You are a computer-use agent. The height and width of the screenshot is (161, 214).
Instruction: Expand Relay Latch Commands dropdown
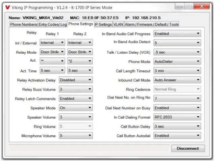[76, 99]
